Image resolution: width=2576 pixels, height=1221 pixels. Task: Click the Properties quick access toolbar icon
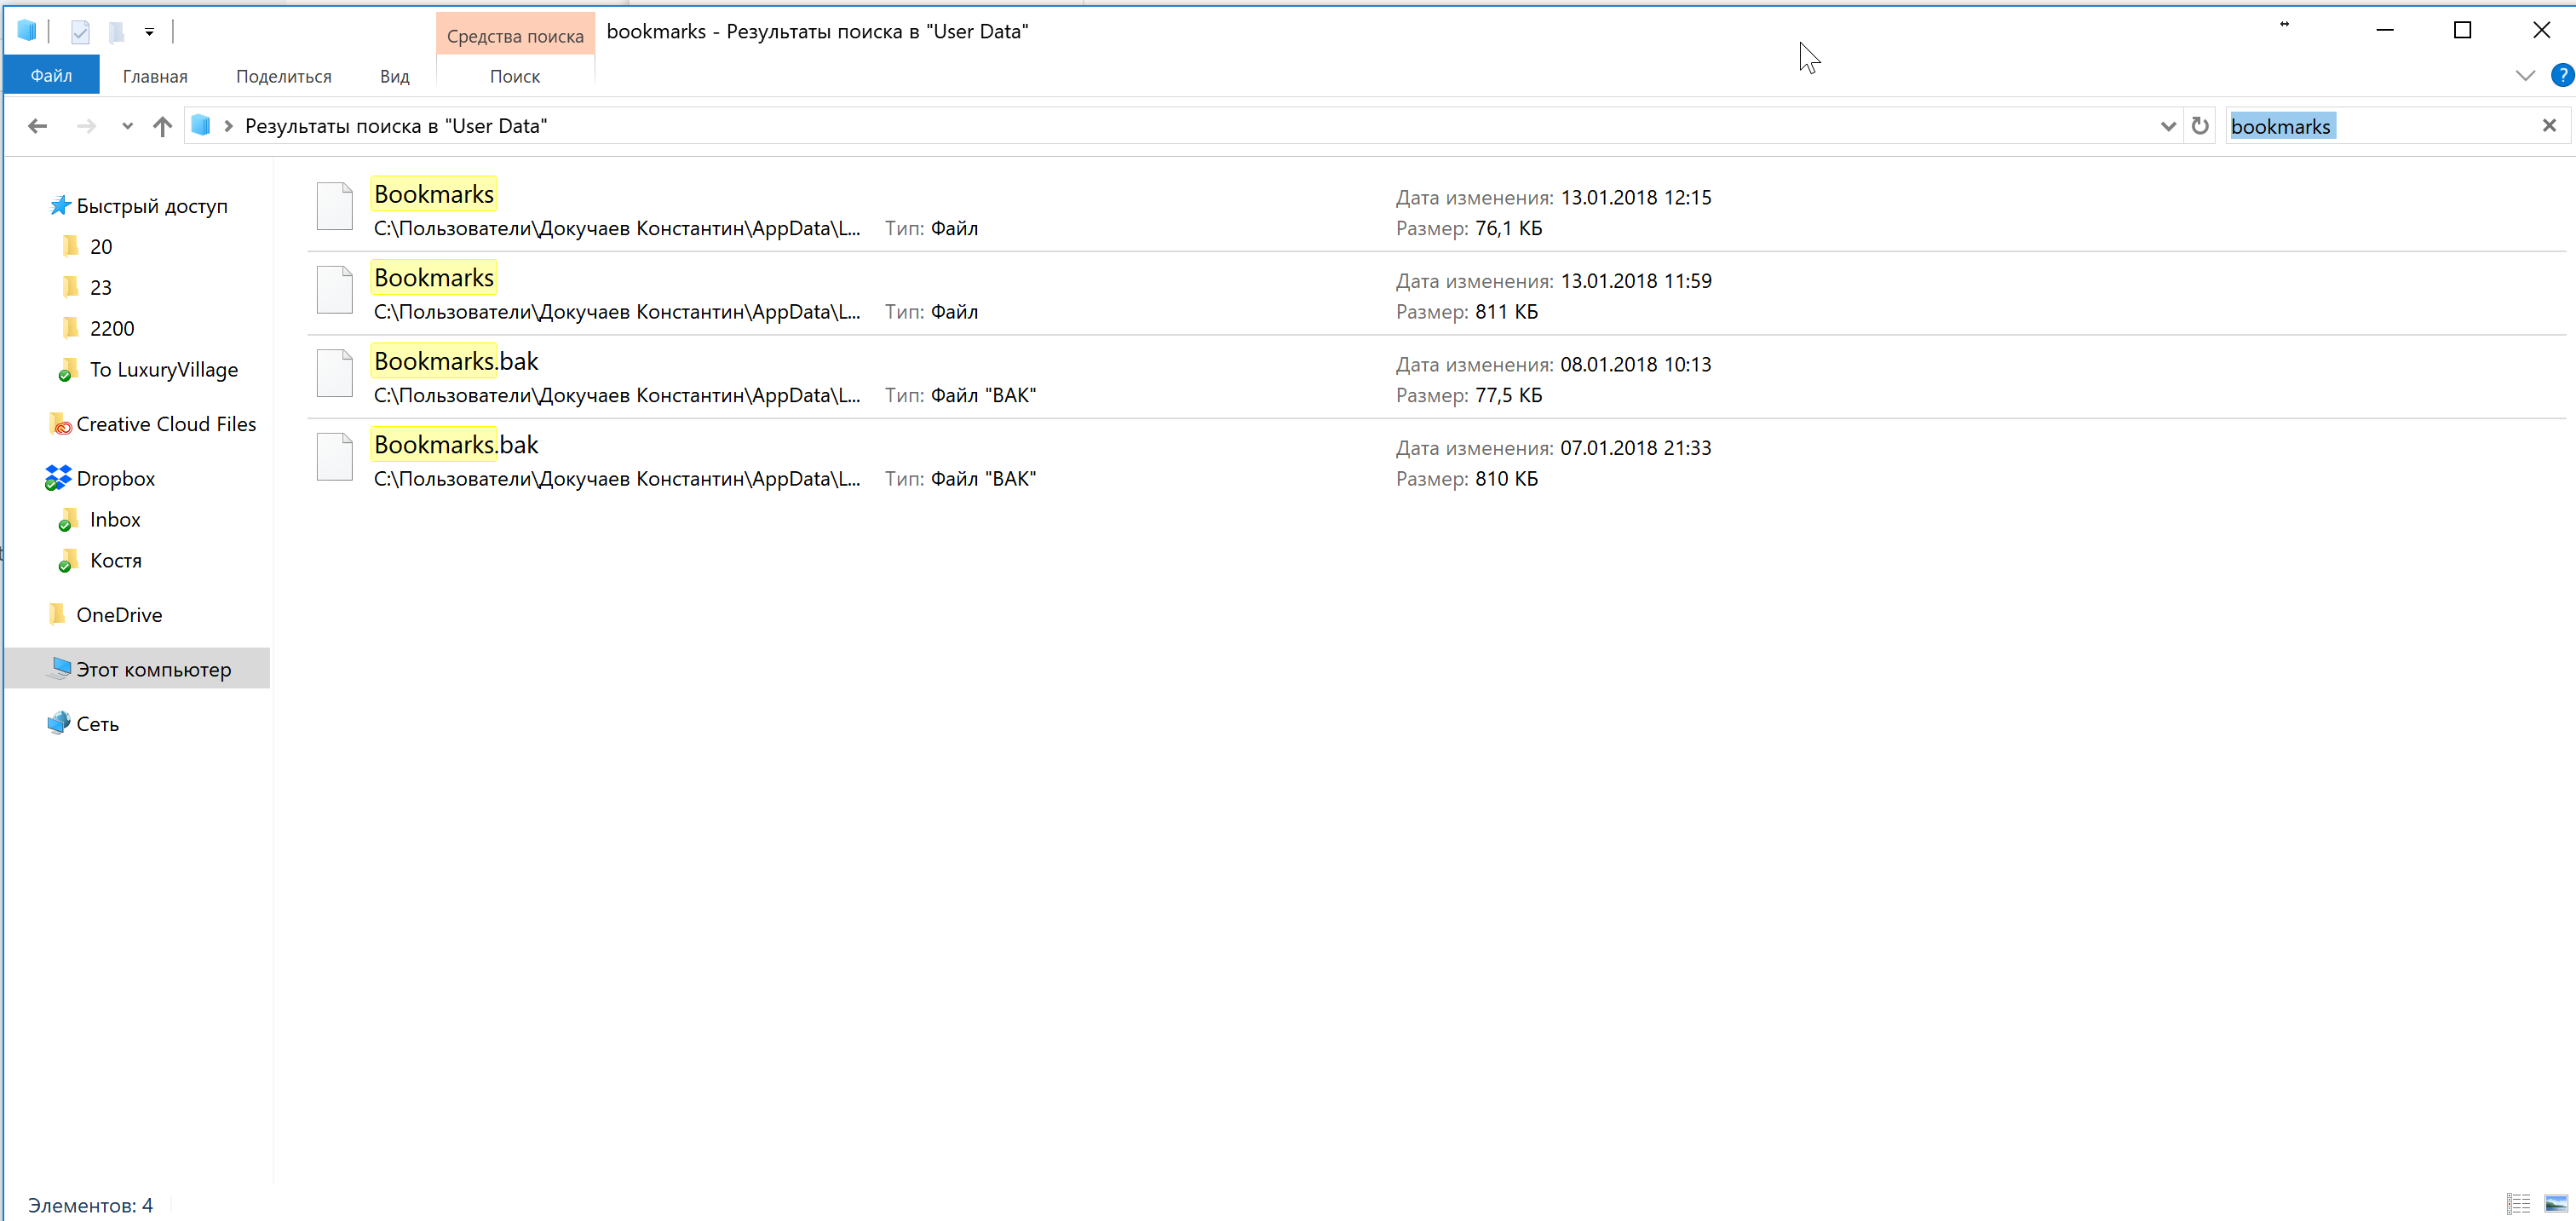click(x=80, y=32)
